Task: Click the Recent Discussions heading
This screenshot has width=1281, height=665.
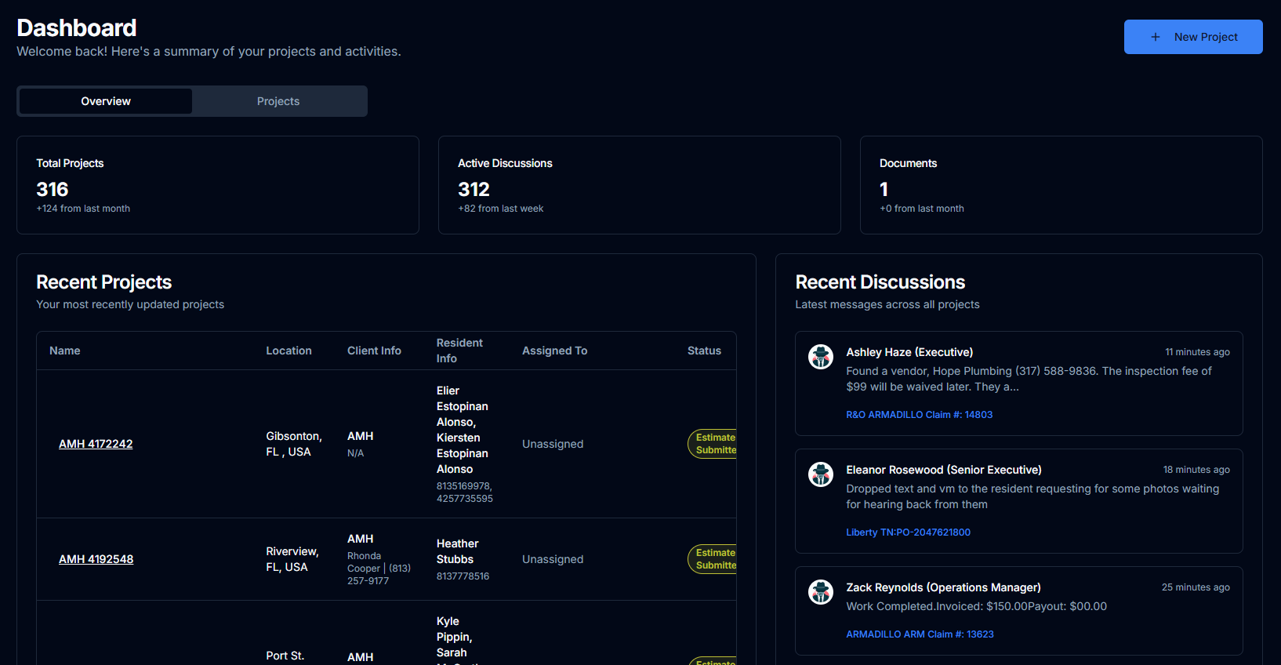Action: (x=880, y=282)
